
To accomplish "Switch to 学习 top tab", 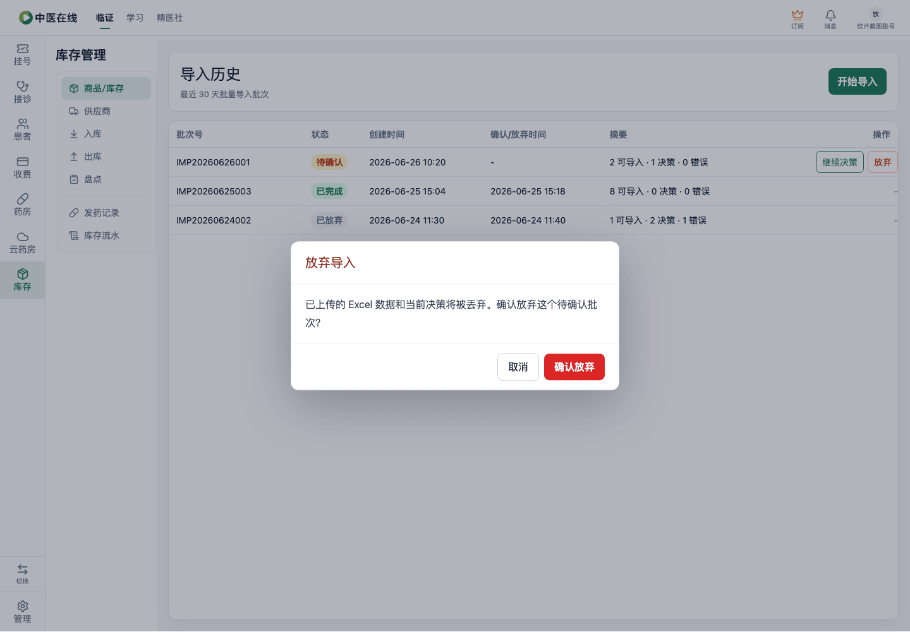I will [135, 18].
